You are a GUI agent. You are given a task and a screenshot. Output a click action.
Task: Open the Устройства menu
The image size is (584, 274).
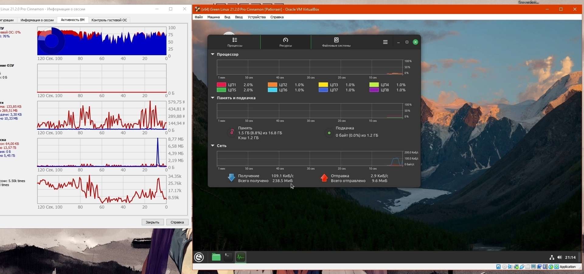click(257, 17)
